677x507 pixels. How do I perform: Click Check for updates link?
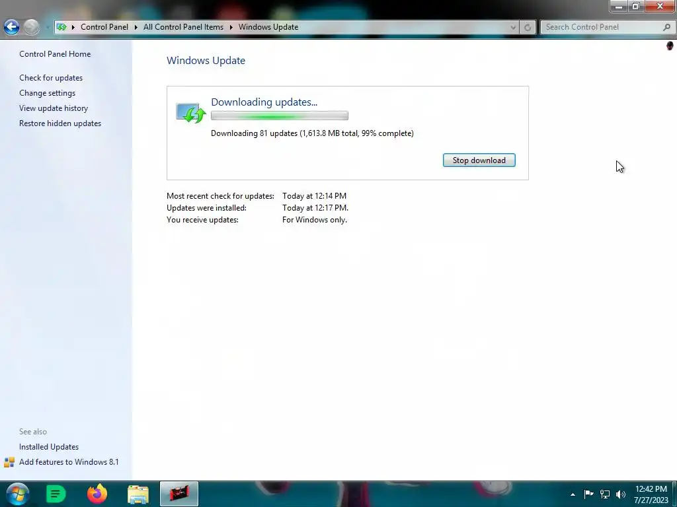tap(51, 78)
